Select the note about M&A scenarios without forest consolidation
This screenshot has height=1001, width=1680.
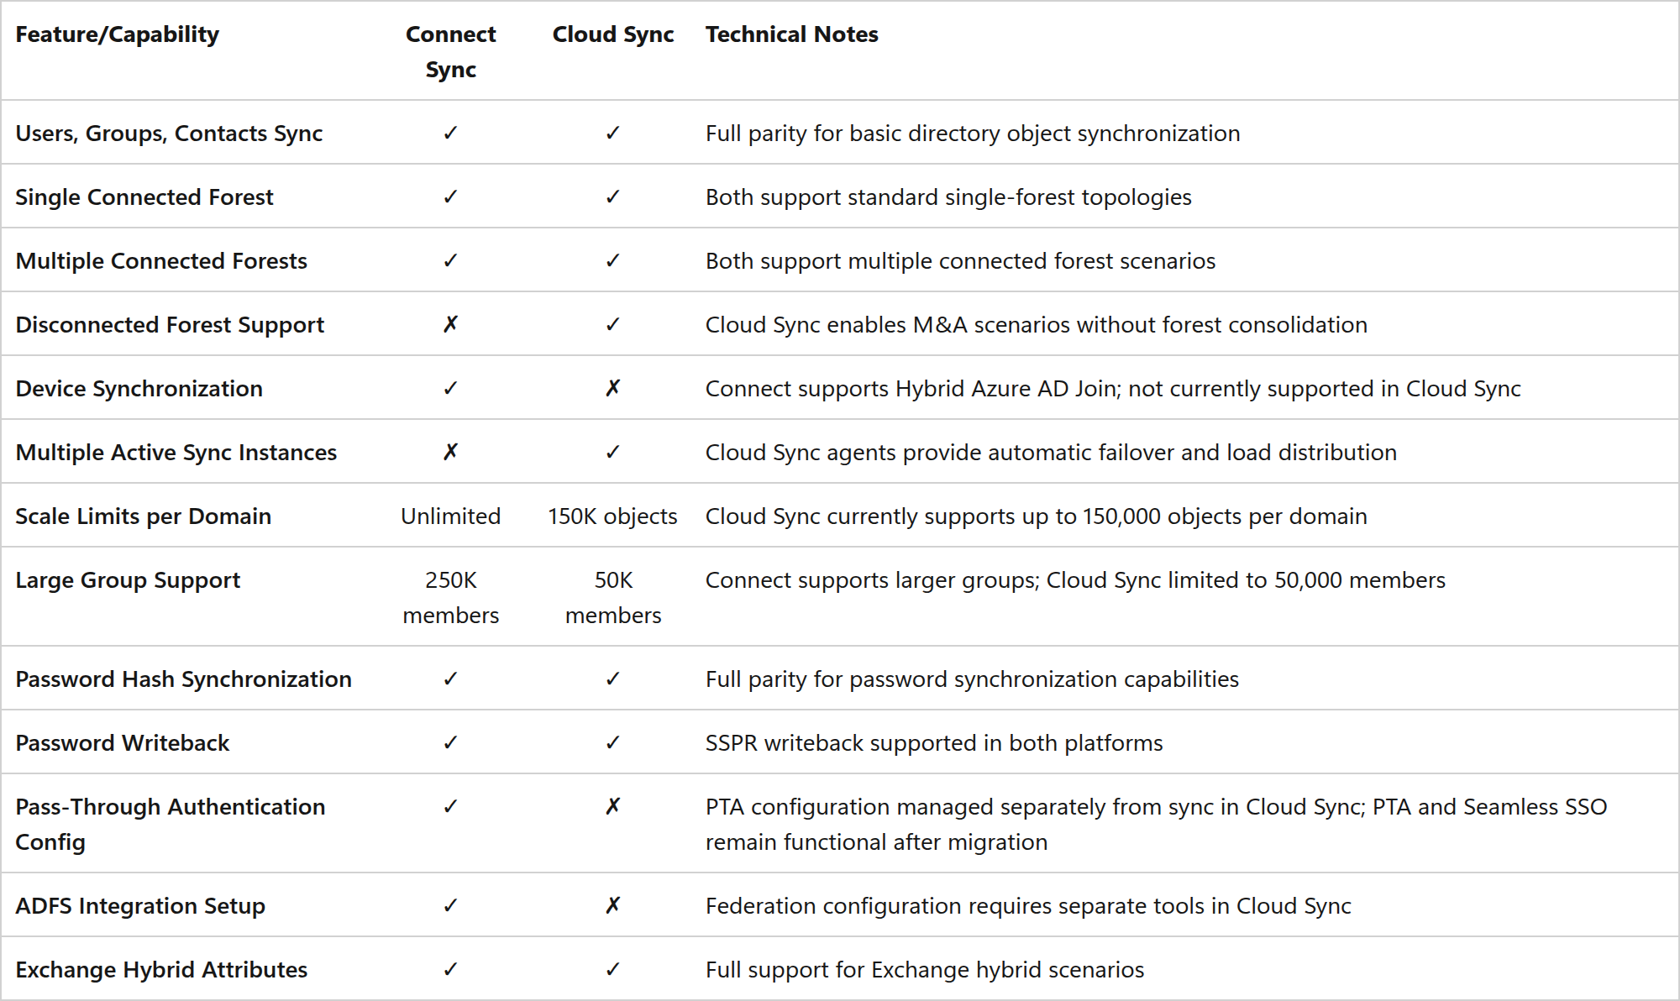(1037, 325)
